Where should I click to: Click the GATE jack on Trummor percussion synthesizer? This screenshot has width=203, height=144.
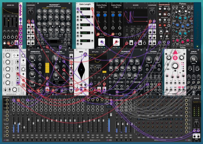(x=47, y=47)
